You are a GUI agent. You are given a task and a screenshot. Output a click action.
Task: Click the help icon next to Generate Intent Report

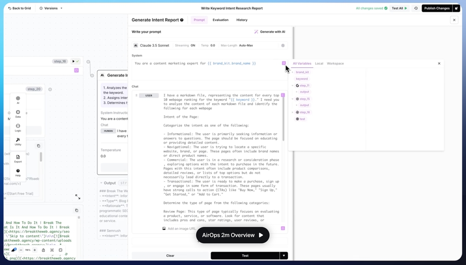point(182,20)
